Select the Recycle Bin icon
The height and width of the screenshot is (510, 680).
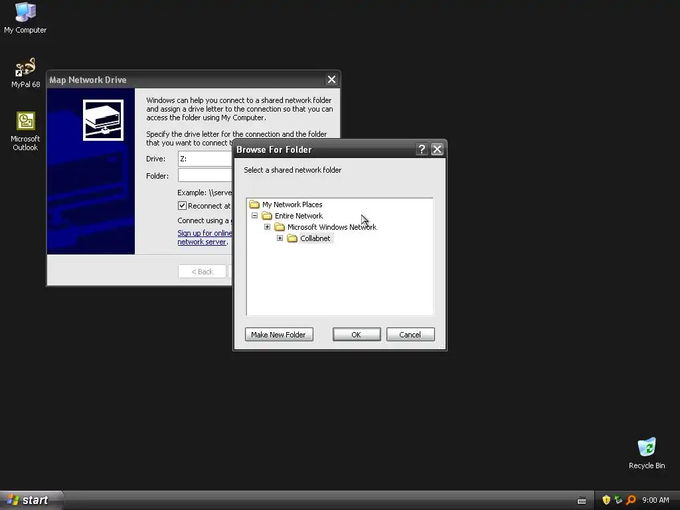point(647,453)
